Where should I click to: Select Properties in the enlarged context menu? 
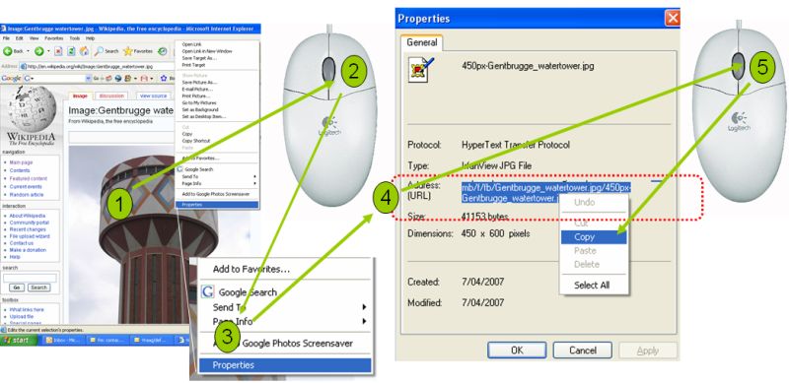click(x=285, y=365)
